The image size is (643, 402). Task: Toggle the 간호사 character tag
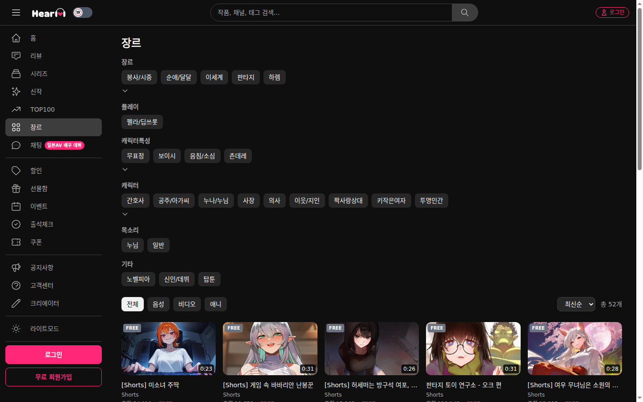(x=135, y=201)
